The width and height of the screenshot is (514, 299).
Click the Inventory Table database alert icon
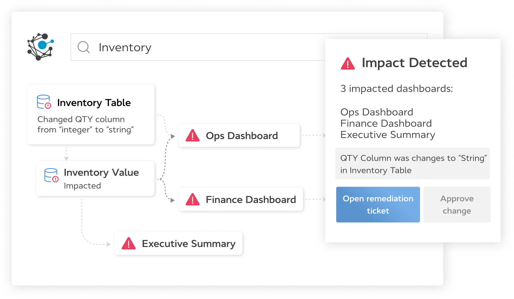[x=44, y=102]
